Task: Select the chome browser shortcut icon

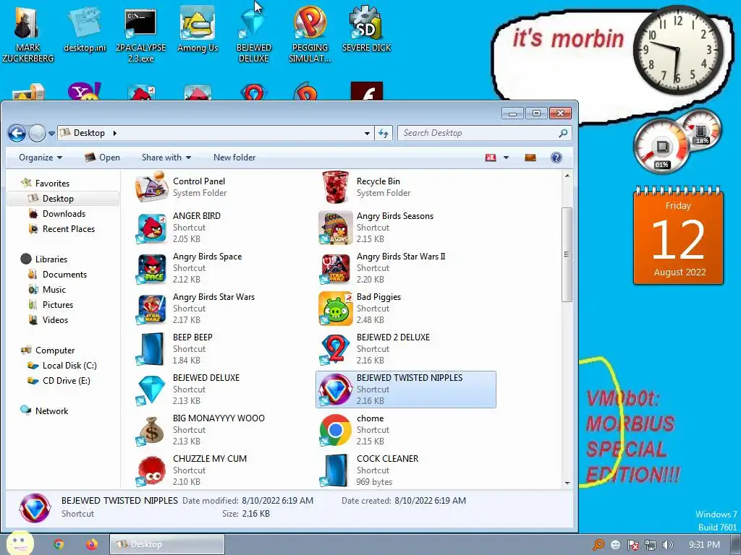Action: tap(336, 431)
